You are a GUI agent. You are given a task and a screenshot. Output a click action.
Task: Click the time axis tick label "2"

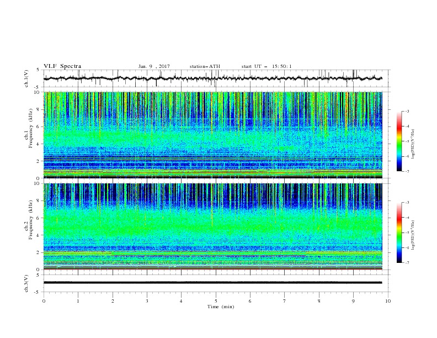pos(113,301)
